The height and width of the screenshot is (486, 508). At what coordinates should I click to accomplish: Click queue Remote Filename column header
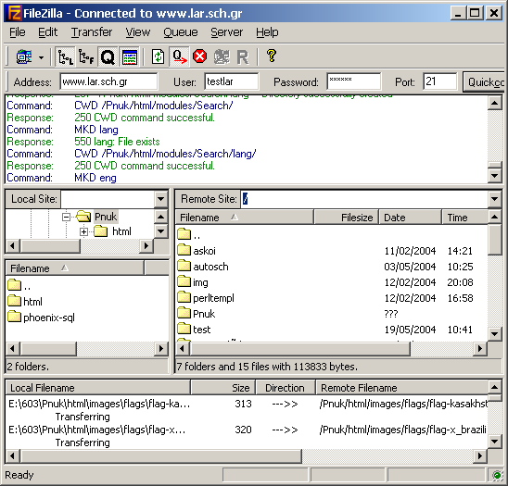[x=401, y=388]
